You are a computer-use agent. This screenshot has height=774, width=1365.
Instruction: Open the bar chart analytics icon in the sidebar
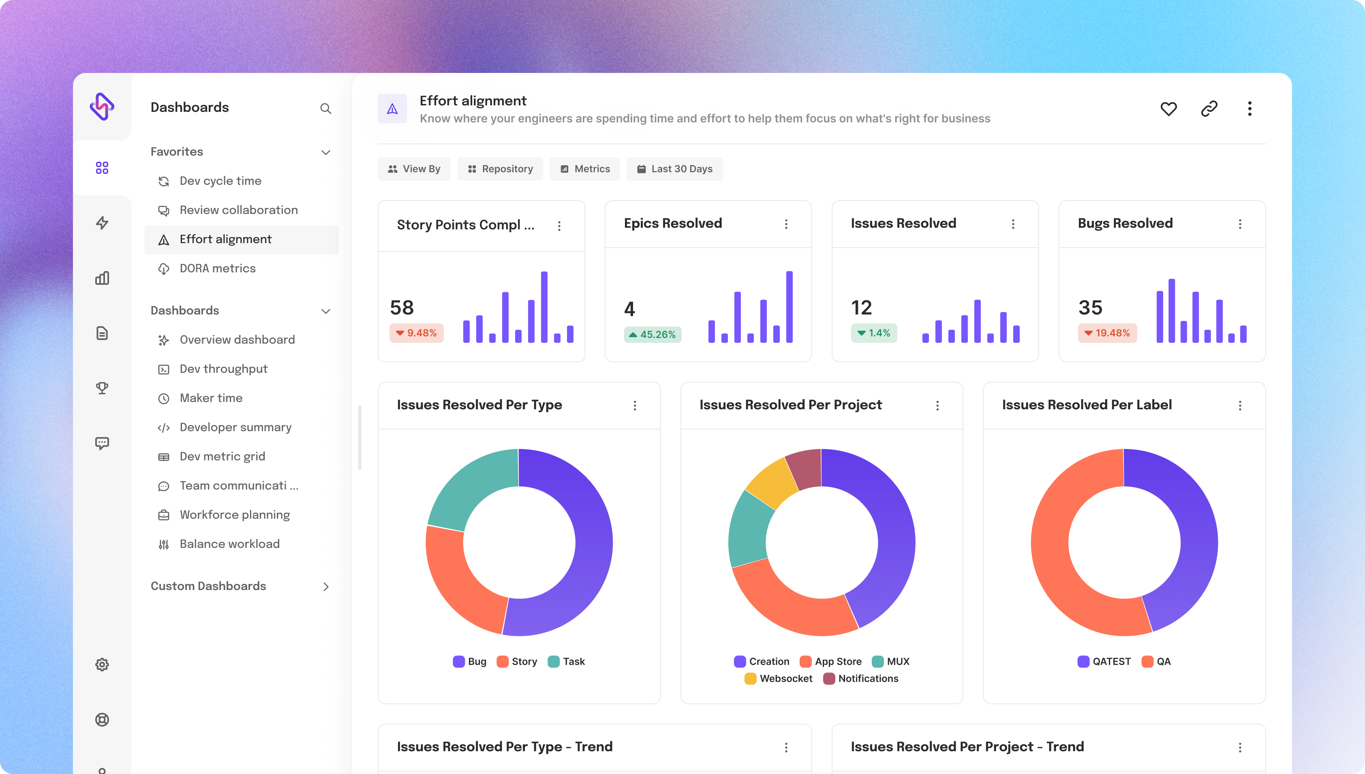pyautogui.click(x=102, y=278)
